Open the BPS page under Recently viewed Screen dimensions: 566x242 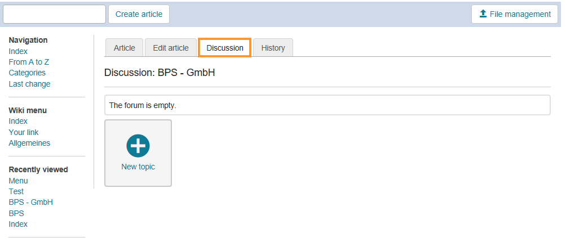[x=16, y=213]
